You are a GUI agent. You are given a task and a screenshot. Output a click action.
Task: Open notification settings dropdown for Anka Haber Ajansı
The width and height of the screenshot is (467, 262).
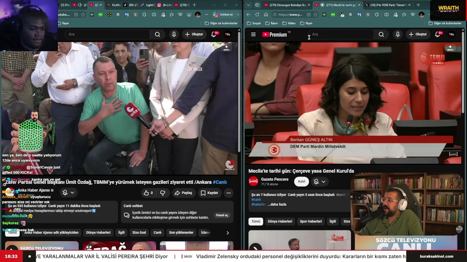pyautogui.click(x=68, y=192)
